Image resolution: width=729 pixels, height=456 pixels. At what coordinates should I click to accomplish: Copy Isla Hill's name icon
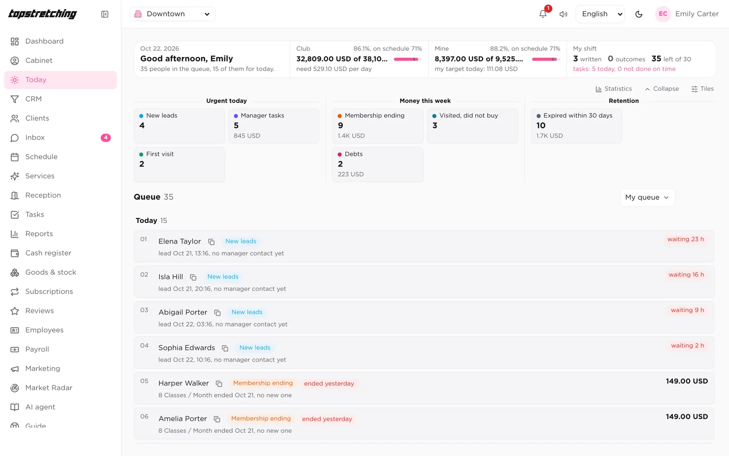click(193, 277)
